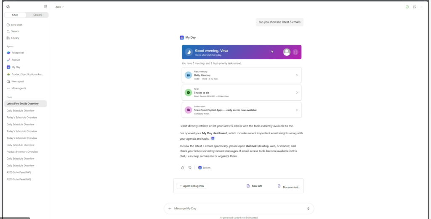Open the SharePoint Copilot Apps news card
This screenshot has width=431, height=219.
pyautogui.click(x=241, y=110)
